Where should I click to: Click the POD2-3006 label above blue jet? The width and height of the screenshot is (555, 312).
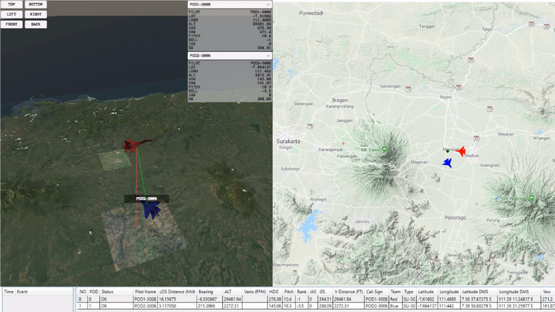146,199
